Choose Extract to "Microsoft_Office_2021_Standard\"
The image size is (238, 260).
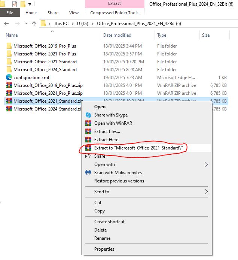(147, 148)
